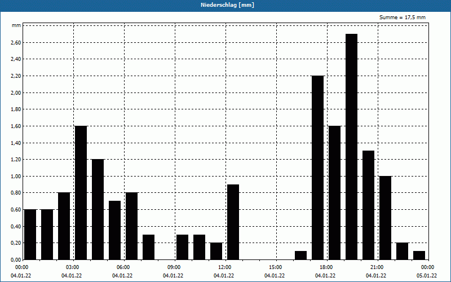
Task: Select the 06:00 time label
Action: (x=125, y=267)
